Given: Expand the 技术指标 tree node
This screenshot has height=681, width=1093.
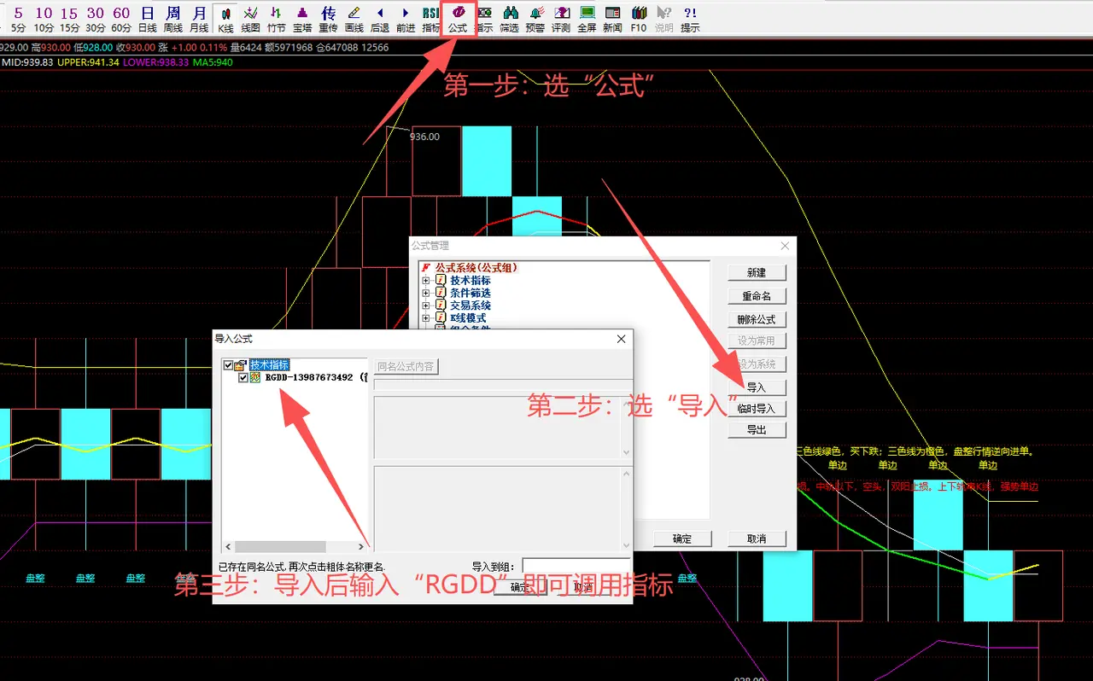Looking at the screenshot, I should [x=426, y=281].
